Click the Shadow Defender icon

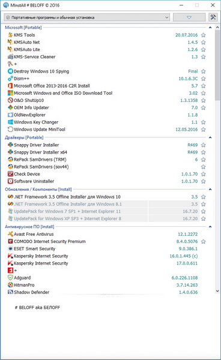coord(10,292)
